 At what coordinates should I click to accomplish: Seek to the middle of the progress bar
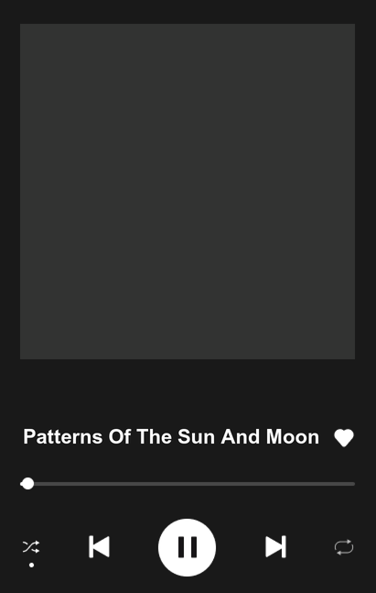(188, 484)
